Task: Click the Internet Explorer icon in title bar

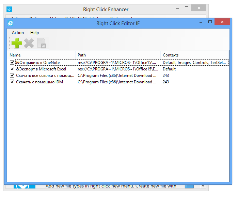Action: (10, 23)
